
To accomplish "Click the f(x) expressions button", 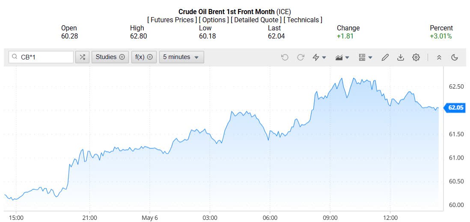I will point(144,57).
